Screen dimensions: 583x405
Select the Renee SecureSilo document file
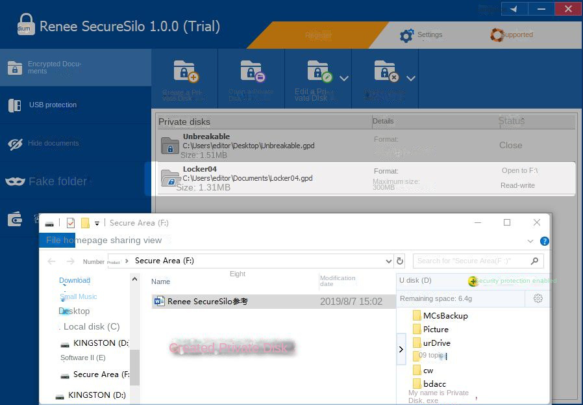tap(208, 302)
